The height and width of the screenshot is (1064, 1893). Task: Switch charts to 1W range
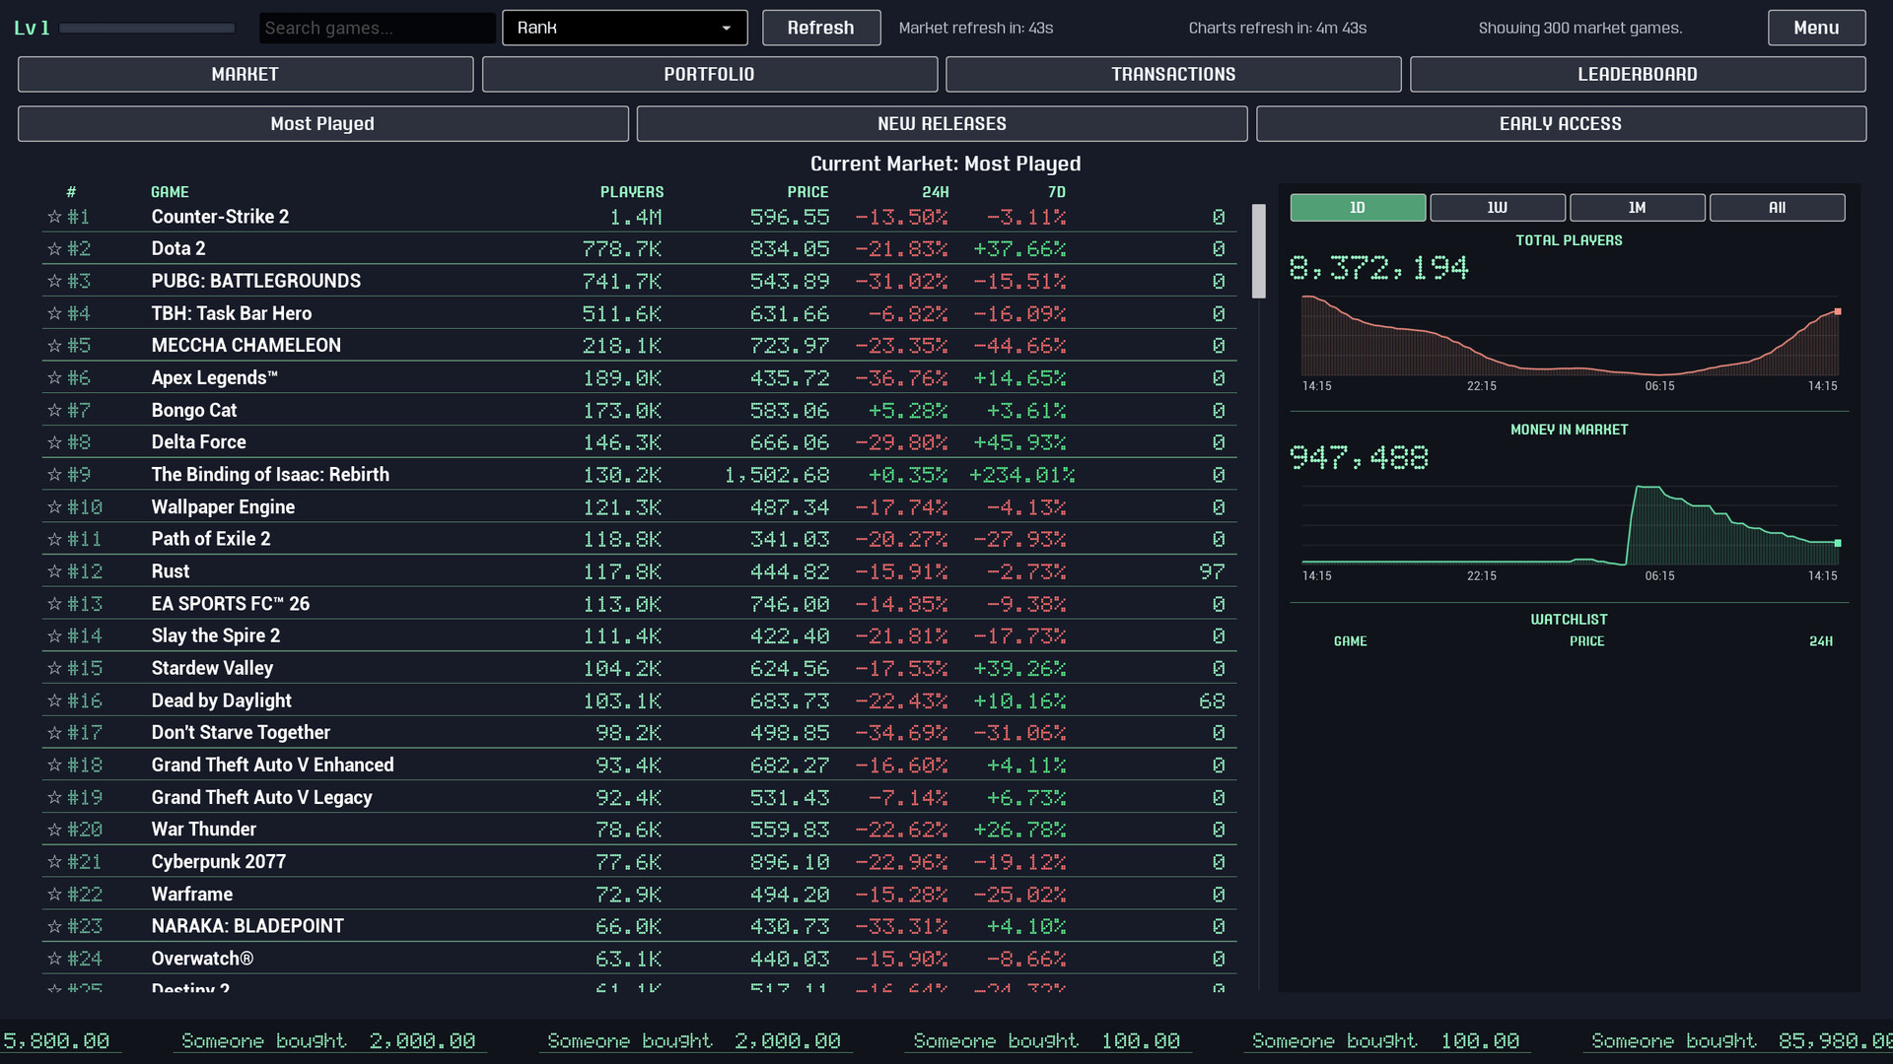1498,208
